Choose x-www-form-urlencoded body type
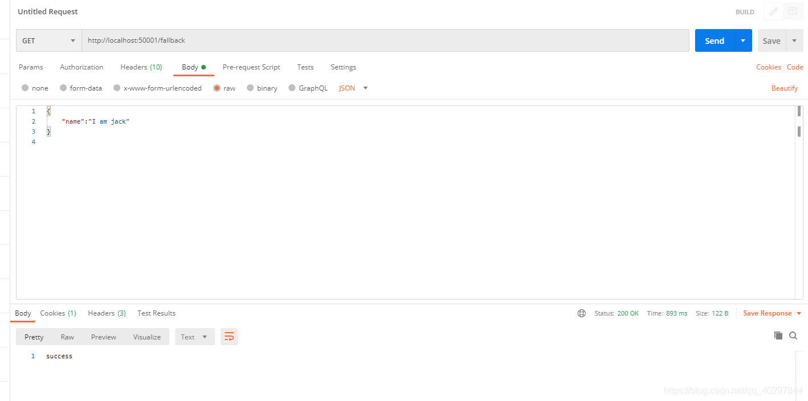The width and height of the screenshot is (808, 401). click(x=117, y=88)
